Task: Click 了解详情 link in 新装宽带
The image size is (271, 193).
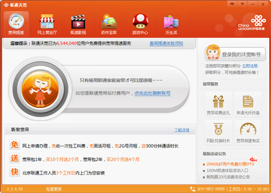Action: (x=182, y=130)
